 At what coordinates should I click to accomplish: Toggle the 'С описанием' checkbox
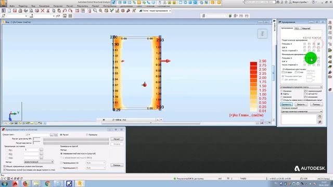[x=305, y=97]
